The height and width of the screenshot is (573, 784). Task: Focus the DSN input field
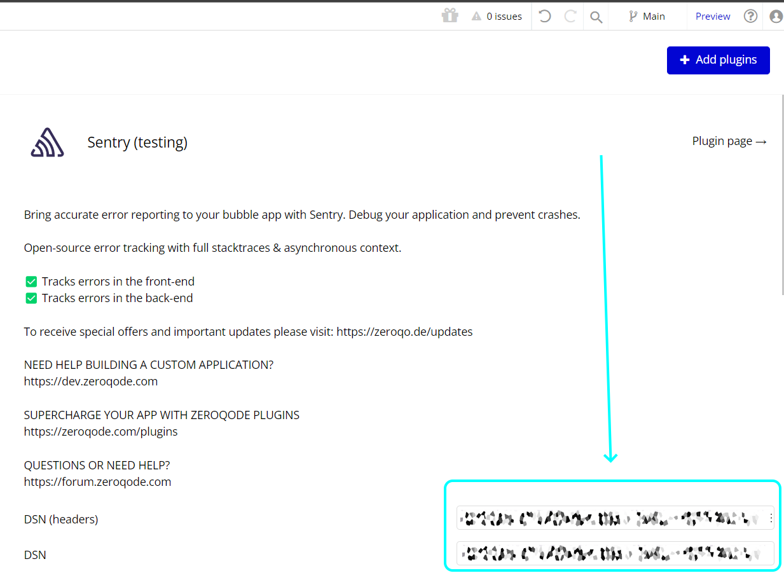pyautogui.click(x=616, y=553)
